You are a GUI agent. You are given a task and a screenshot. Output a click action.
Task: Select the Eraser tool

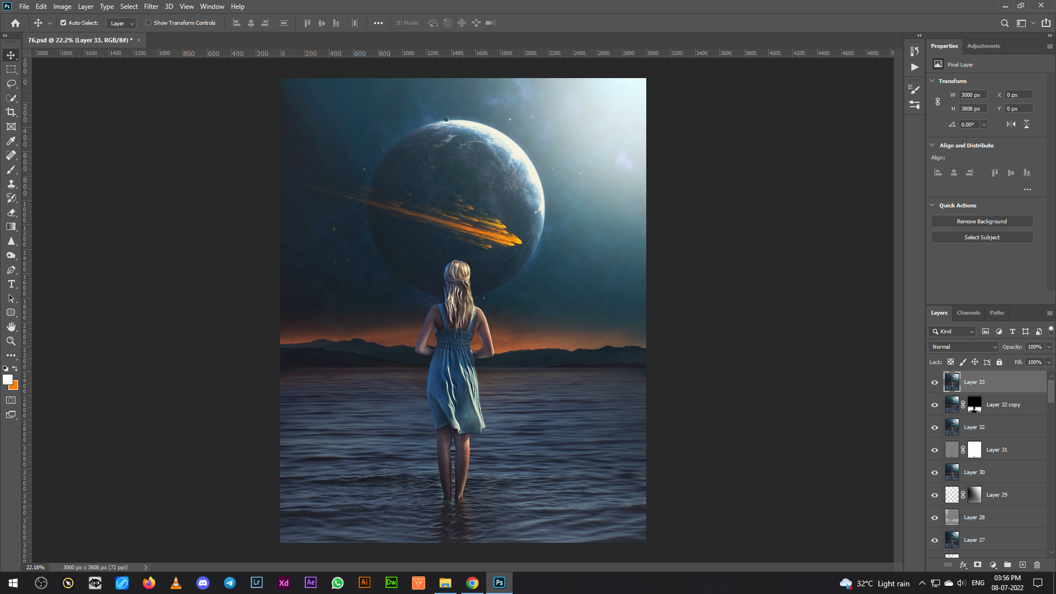coord(11,212)
